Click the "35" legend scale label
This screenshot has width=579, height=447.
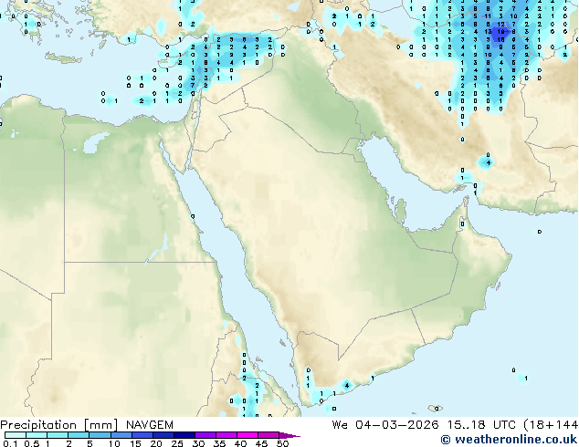pyautogui.click(x=219, y=443)
